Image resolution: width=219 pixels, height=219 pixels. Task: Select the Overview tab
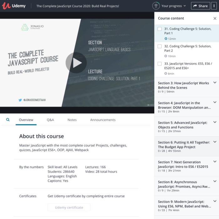coord(26,120)
